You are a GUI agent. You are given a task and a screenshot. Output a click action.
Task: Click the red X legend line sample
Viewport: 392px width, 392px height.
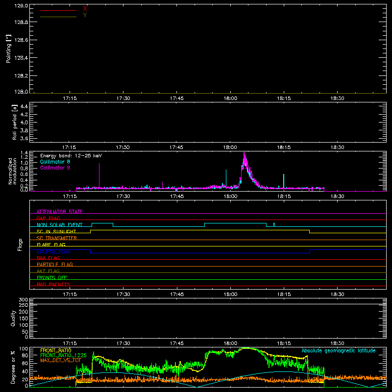[58, 10]
